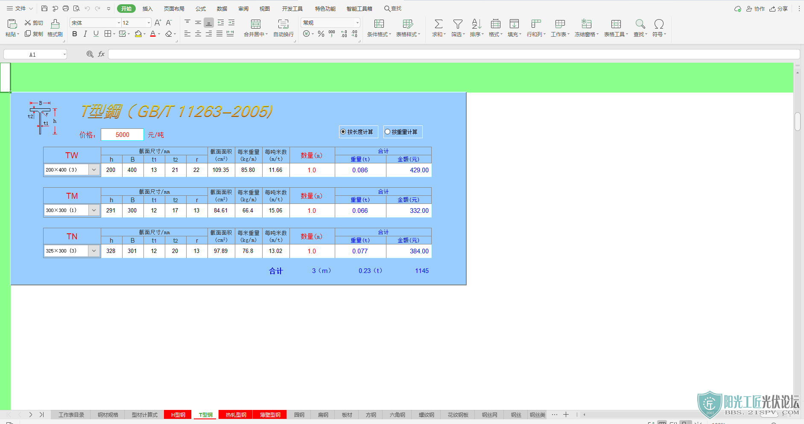Switch to the 插入 ribbon tab
Screen dimensions: 804x424
point(147,9)
